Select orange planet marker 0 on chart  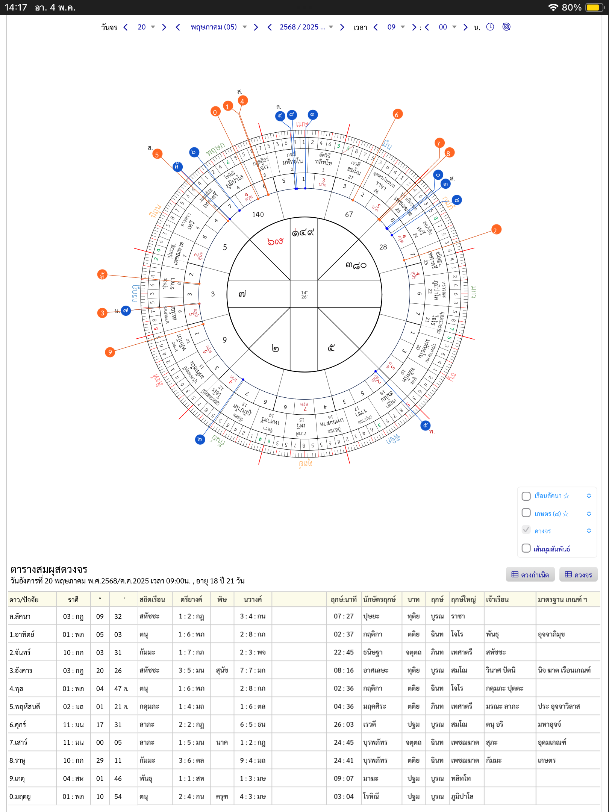pos(215,112)
